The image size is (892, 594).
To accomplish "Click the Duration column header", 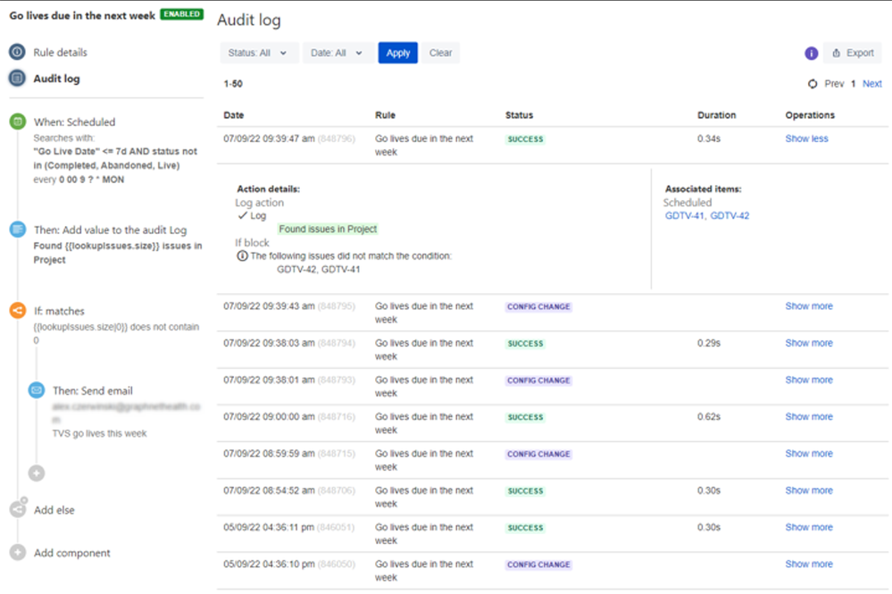I will coord(716,115).
